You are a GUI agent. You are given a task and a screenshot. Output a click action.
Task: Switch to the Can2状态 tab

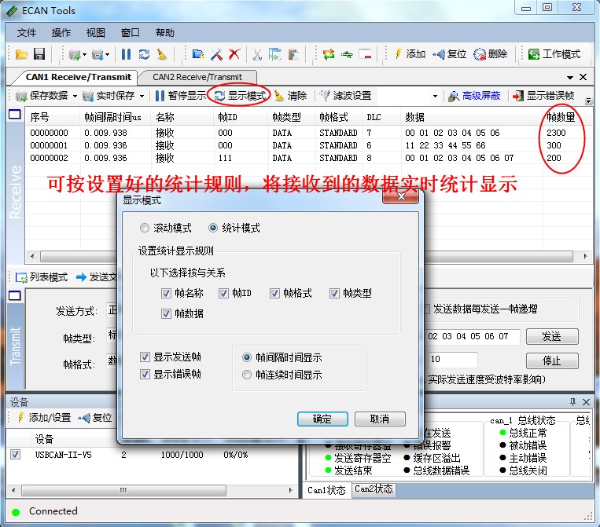374,489
